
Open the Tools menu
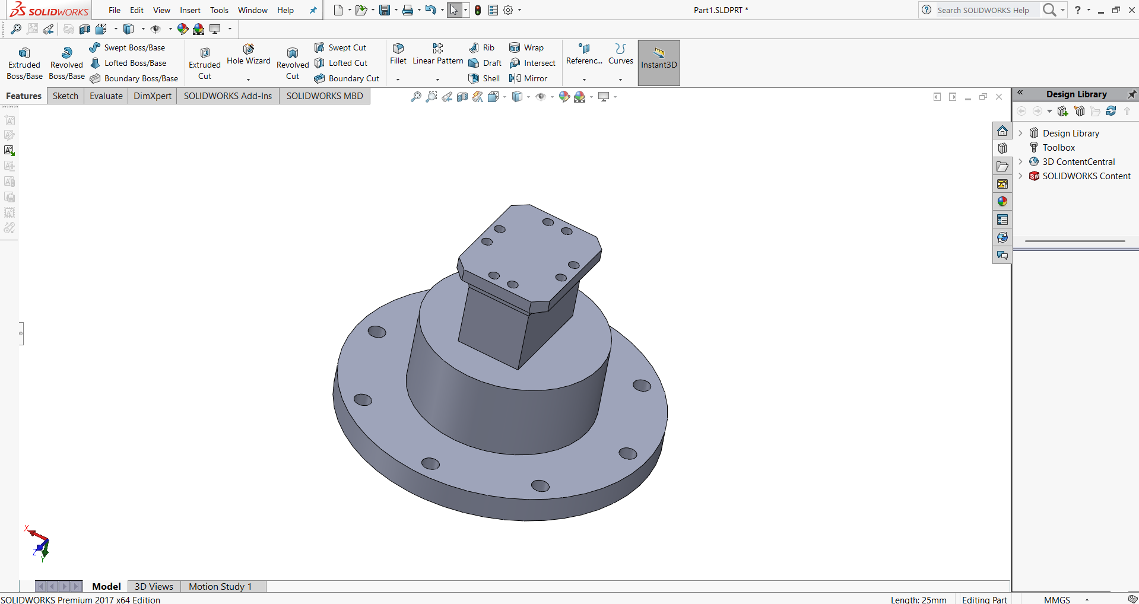click(219, 10)
